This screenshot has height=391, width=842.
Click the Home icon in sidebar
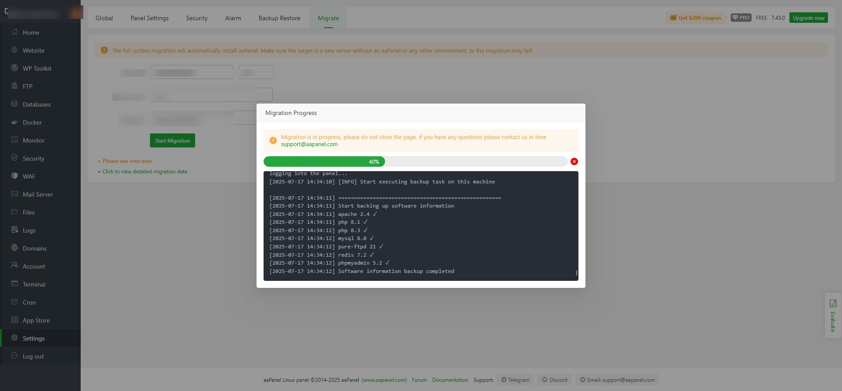pos(14,32)
